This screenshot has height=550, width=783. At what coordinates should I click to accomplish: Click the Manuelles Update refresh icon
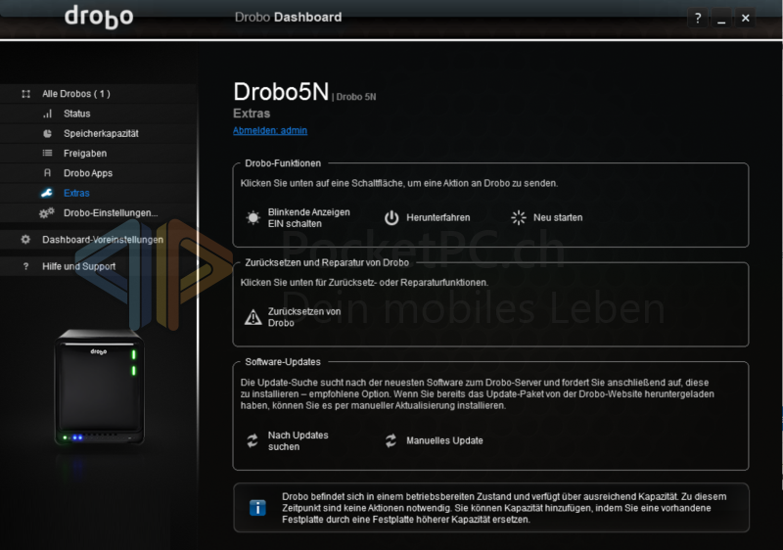pyautogui.click(x=391, y=440)
